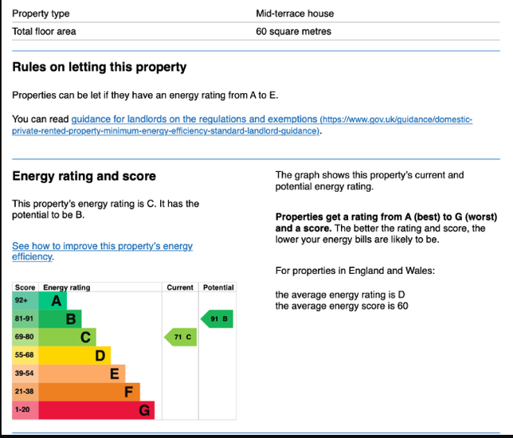Click the 69-80 score range cell
The image size is (513, 438).
[x=25, y=338]
